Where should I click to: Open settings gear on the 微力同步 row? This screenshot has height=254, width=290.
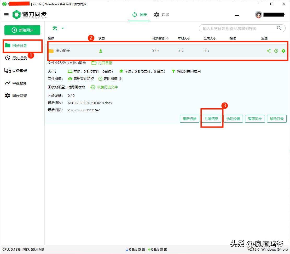283,51
